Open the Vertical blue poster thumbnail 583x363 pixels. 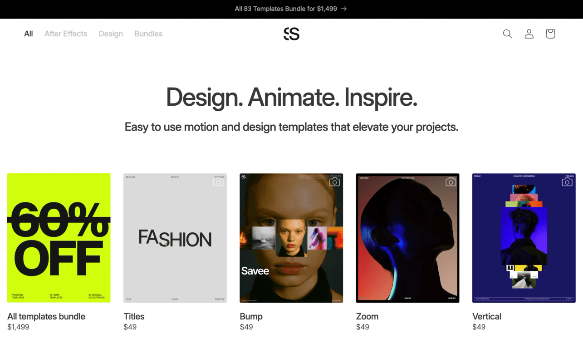click(x=524, y=238)
